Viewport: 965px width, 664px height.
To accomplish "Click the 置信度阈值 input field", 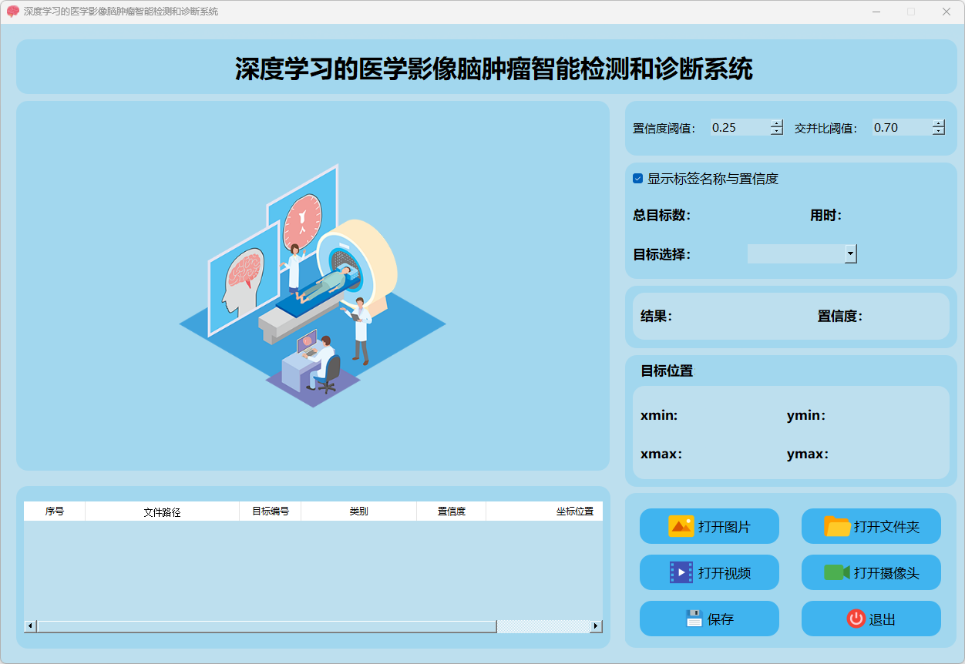I will 739,128.
